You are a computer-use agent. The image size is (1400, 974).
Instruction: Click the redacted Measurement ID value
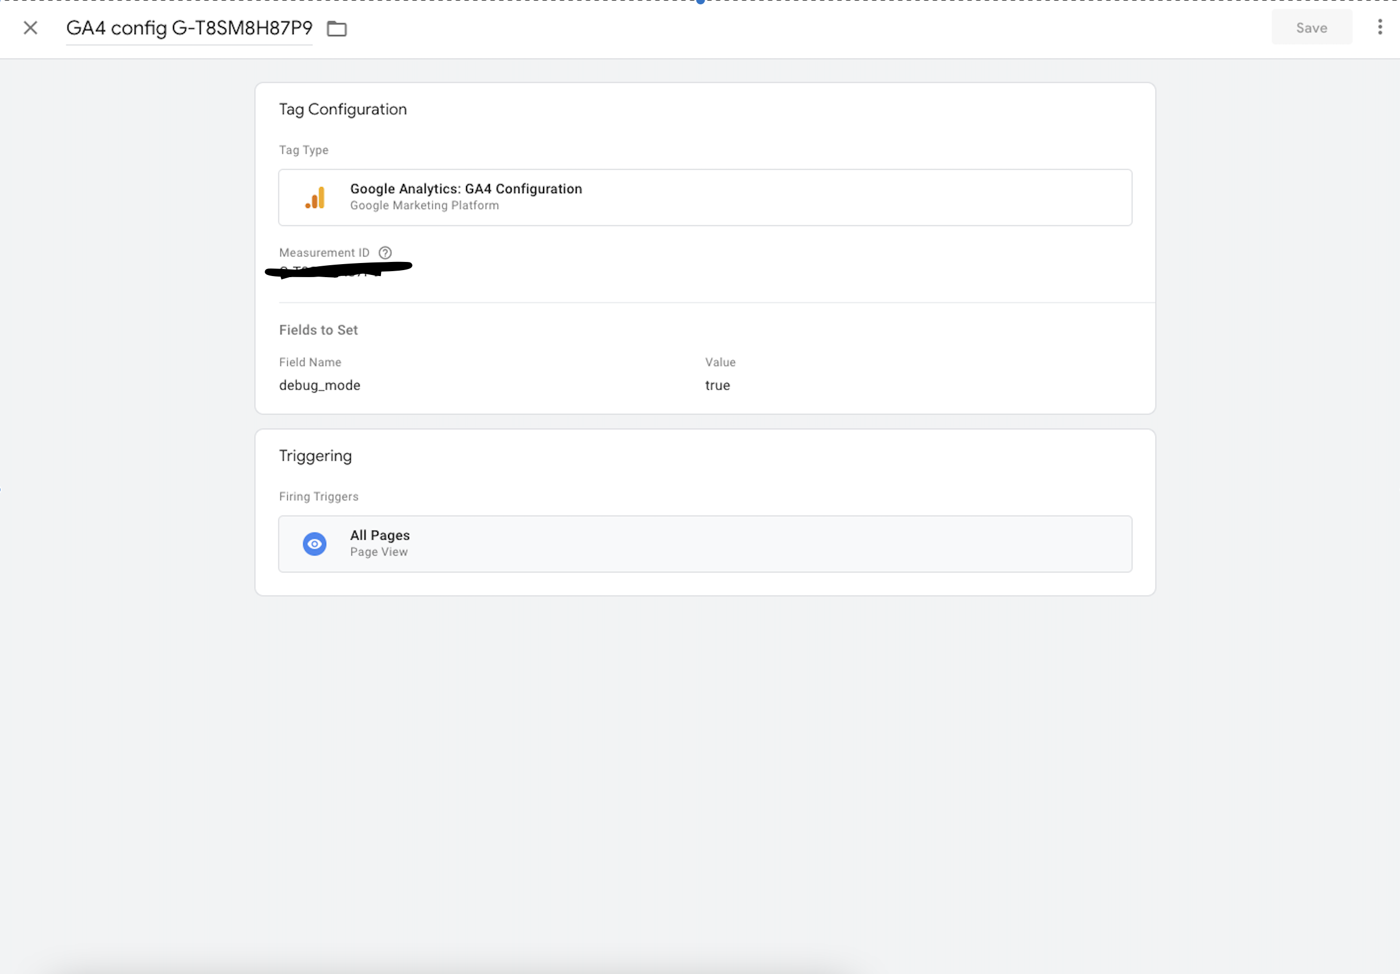[338, 270]
